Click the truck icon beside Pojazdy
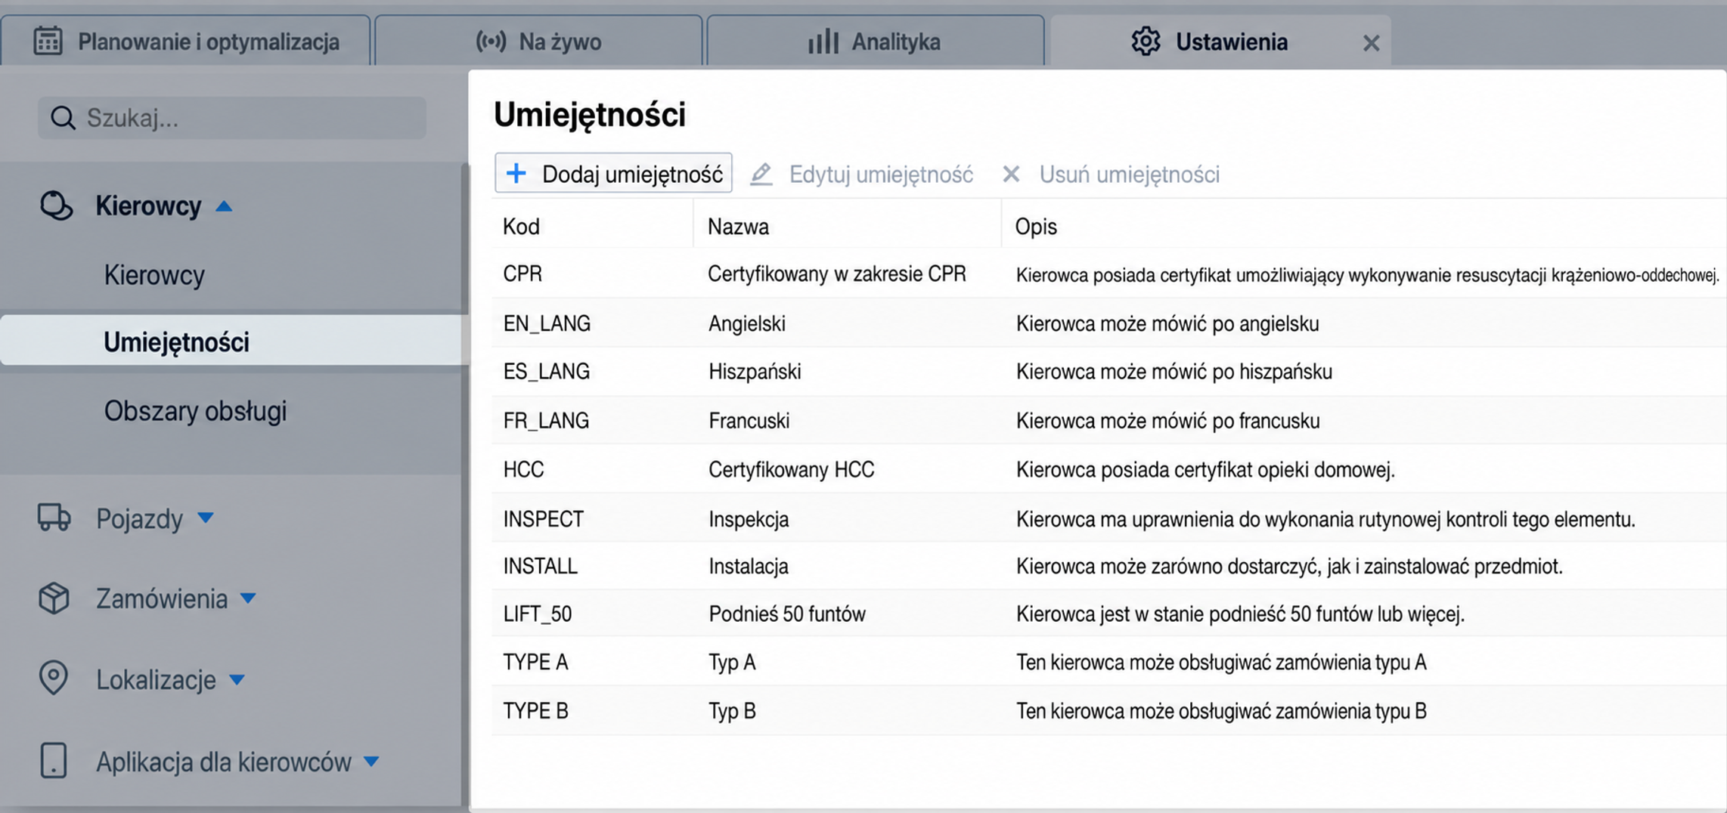1727x813 pixels. coord(54,518)
